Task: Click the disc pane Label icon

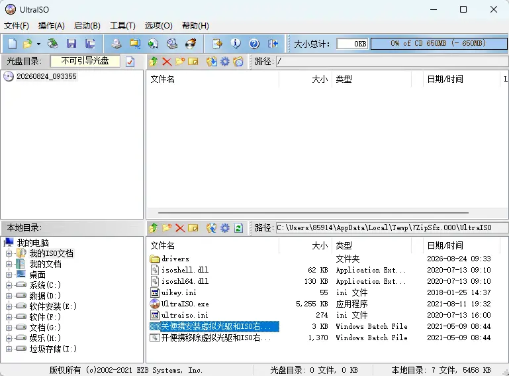Action: tap(238, 62)
